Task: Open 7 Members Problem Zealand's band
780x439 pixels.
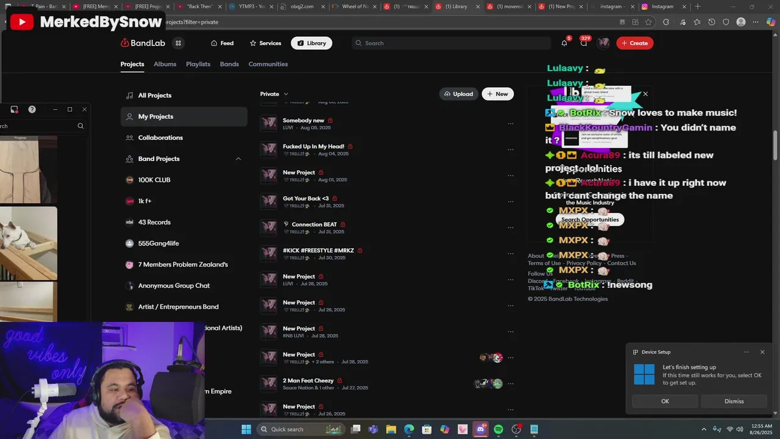Action: (x=183, y=265)
